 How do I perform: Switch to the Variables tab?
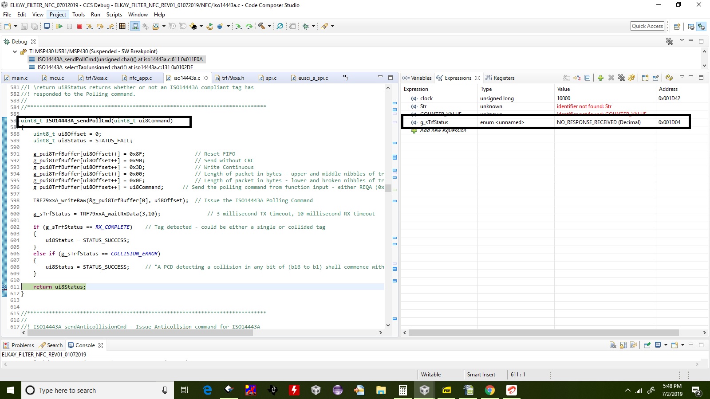(417, 78)
